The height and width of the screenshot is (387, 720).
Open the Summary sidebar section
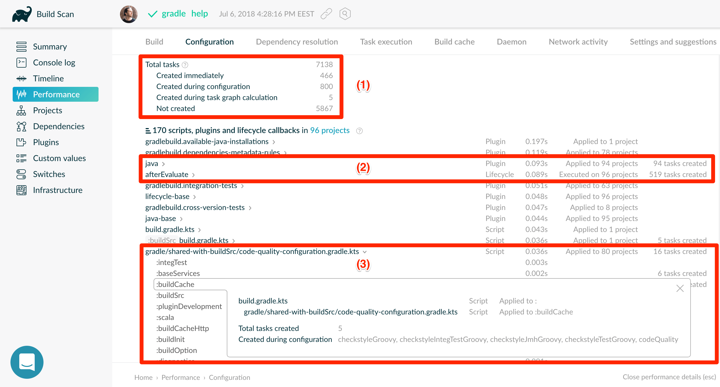(x=50, y=46)
